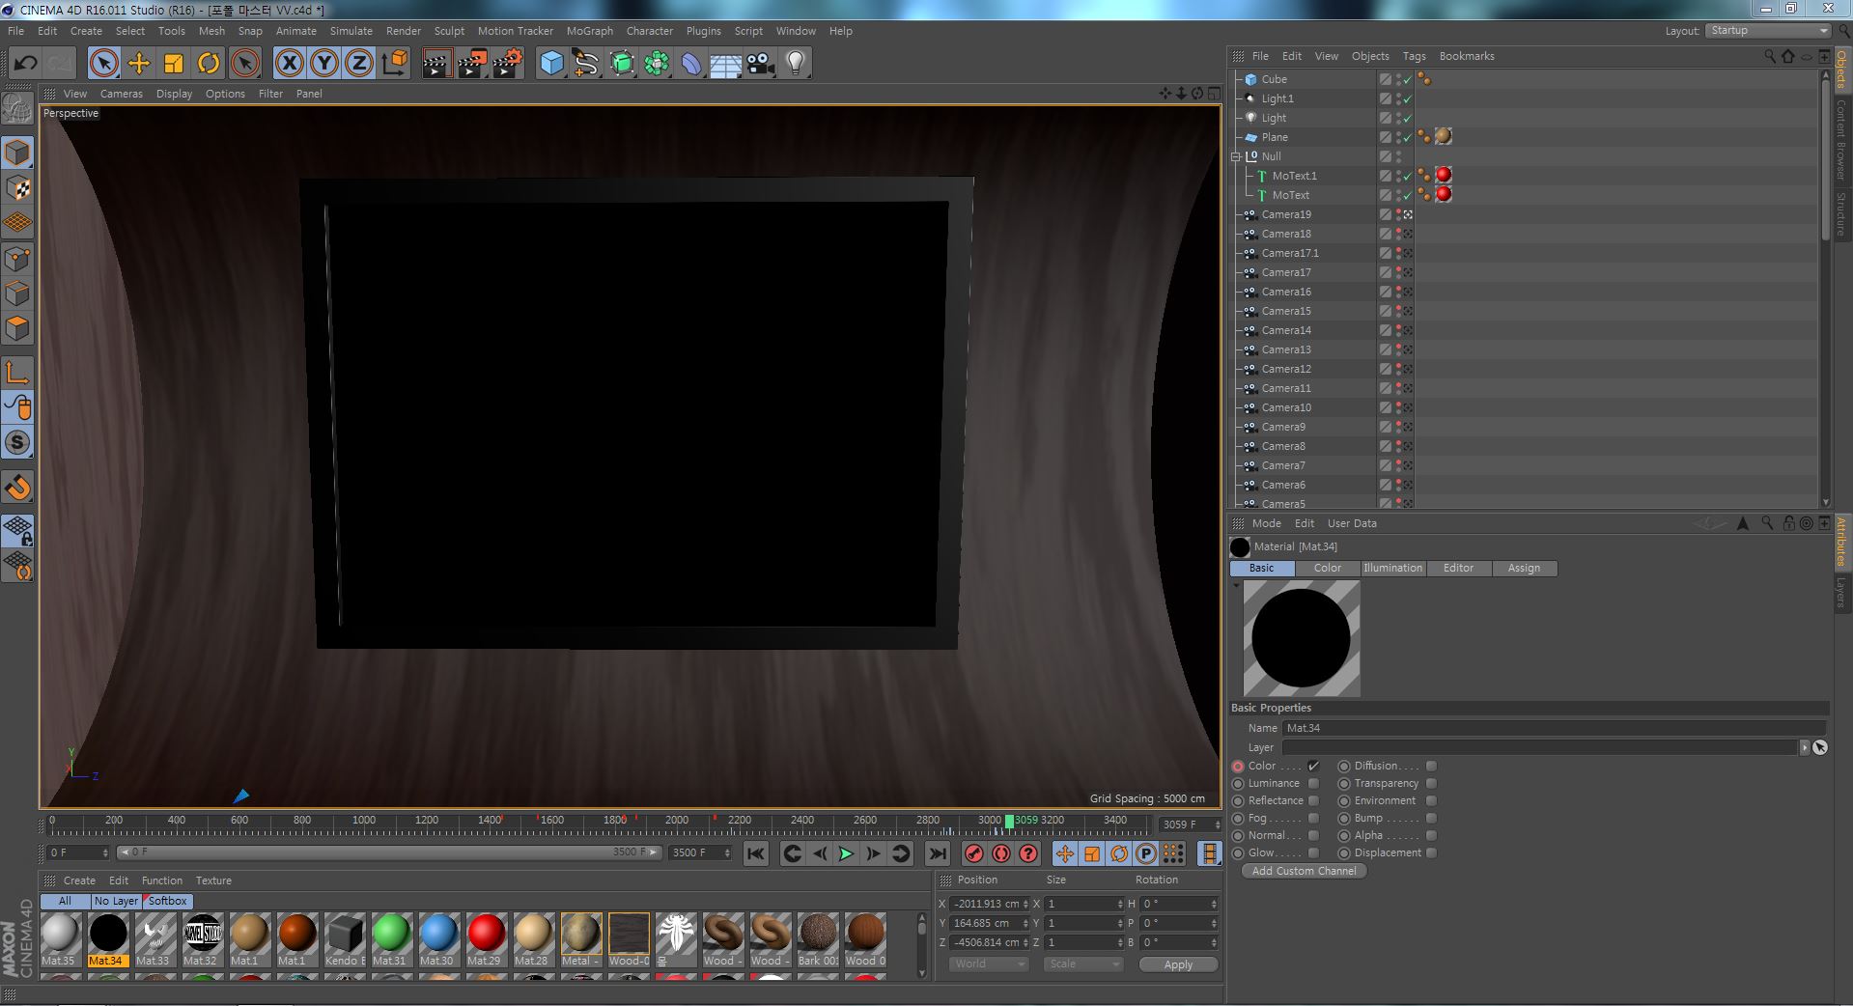Add a Floor environment object
Viewport: 1853px width, 1006px height.
pos(726,64)
